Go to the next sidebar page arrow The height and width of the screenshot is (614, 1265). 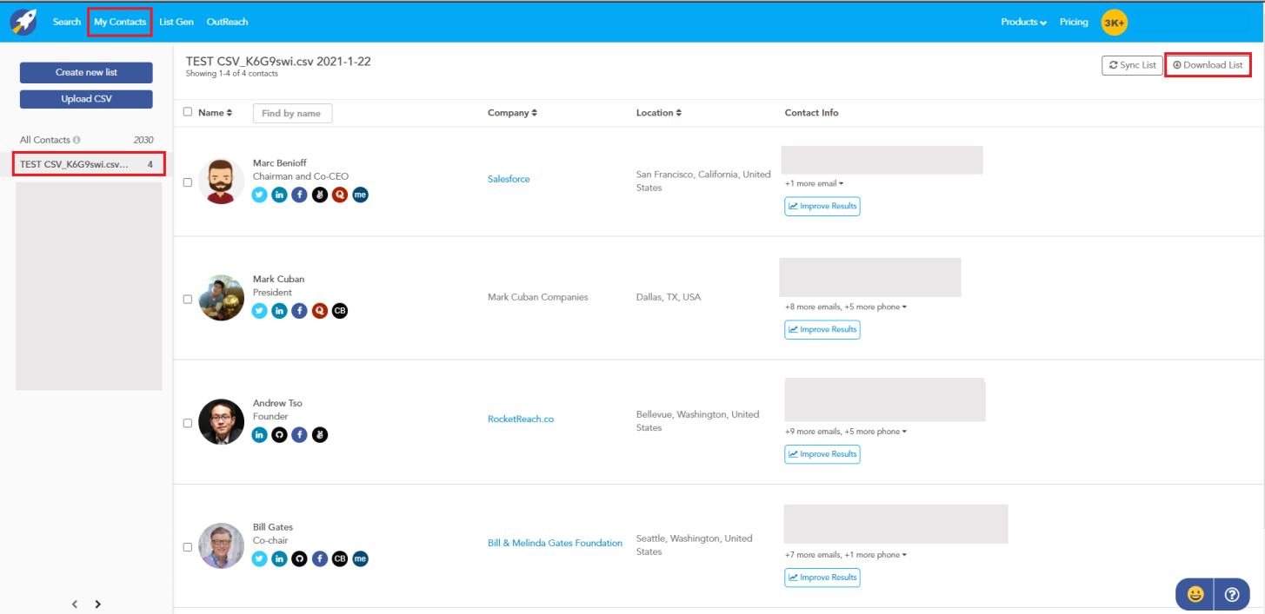pos(97,604)
